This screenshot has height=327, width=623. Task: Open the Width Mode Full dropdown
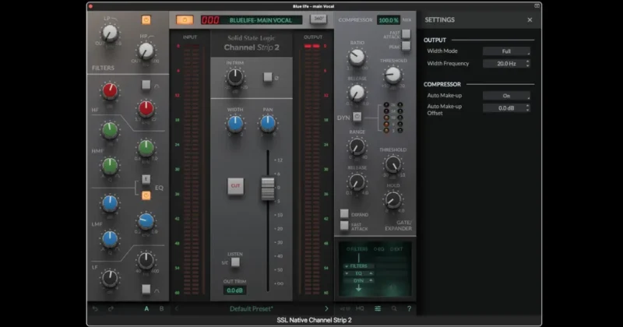coord(506,51)
